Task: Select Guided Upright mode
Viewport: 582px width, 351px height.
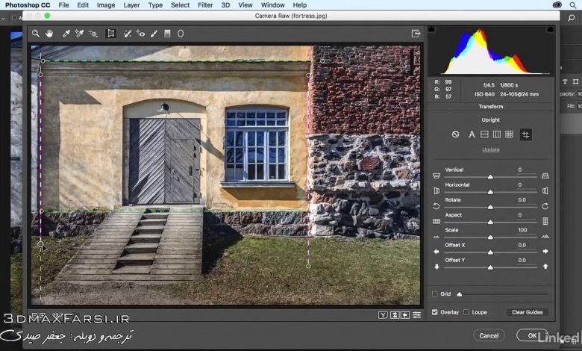Action: tap(525, 134)
